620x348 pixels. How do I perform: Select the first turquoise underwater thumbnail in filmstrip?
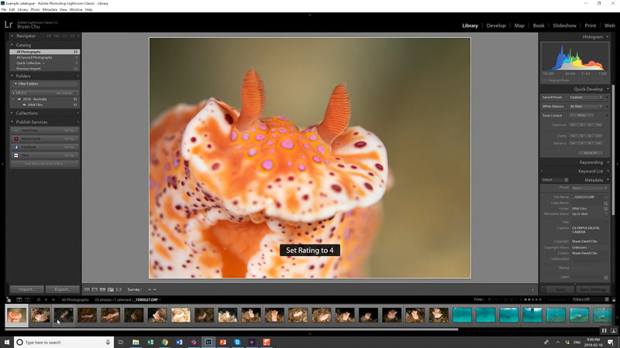coord(462,315)
